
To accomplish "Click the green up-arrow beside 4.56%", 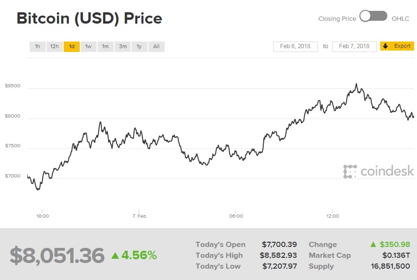I will (x=115, y=255).
